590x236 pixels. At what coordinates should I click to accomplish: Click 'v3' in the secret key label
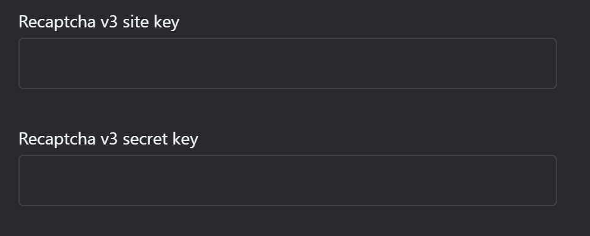[109, 139]
